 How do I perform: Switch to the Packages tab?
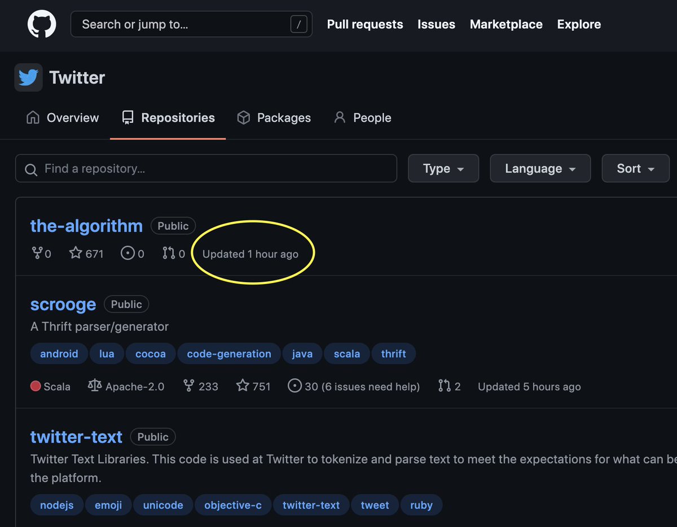click(x=274, y=118)
